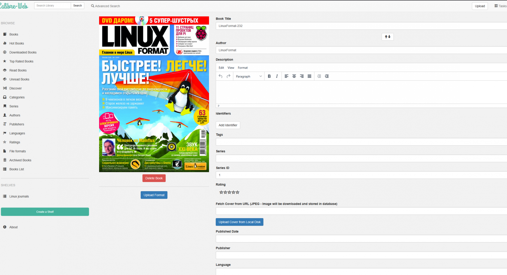
Task: Click the Categories inbox icon
Action: click(5, 97)
